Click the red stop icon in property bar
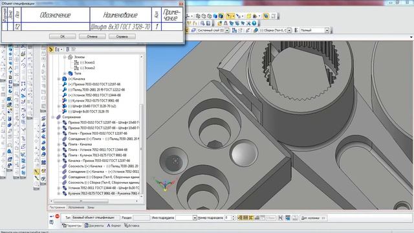The image size is (414, 233). 58,216
